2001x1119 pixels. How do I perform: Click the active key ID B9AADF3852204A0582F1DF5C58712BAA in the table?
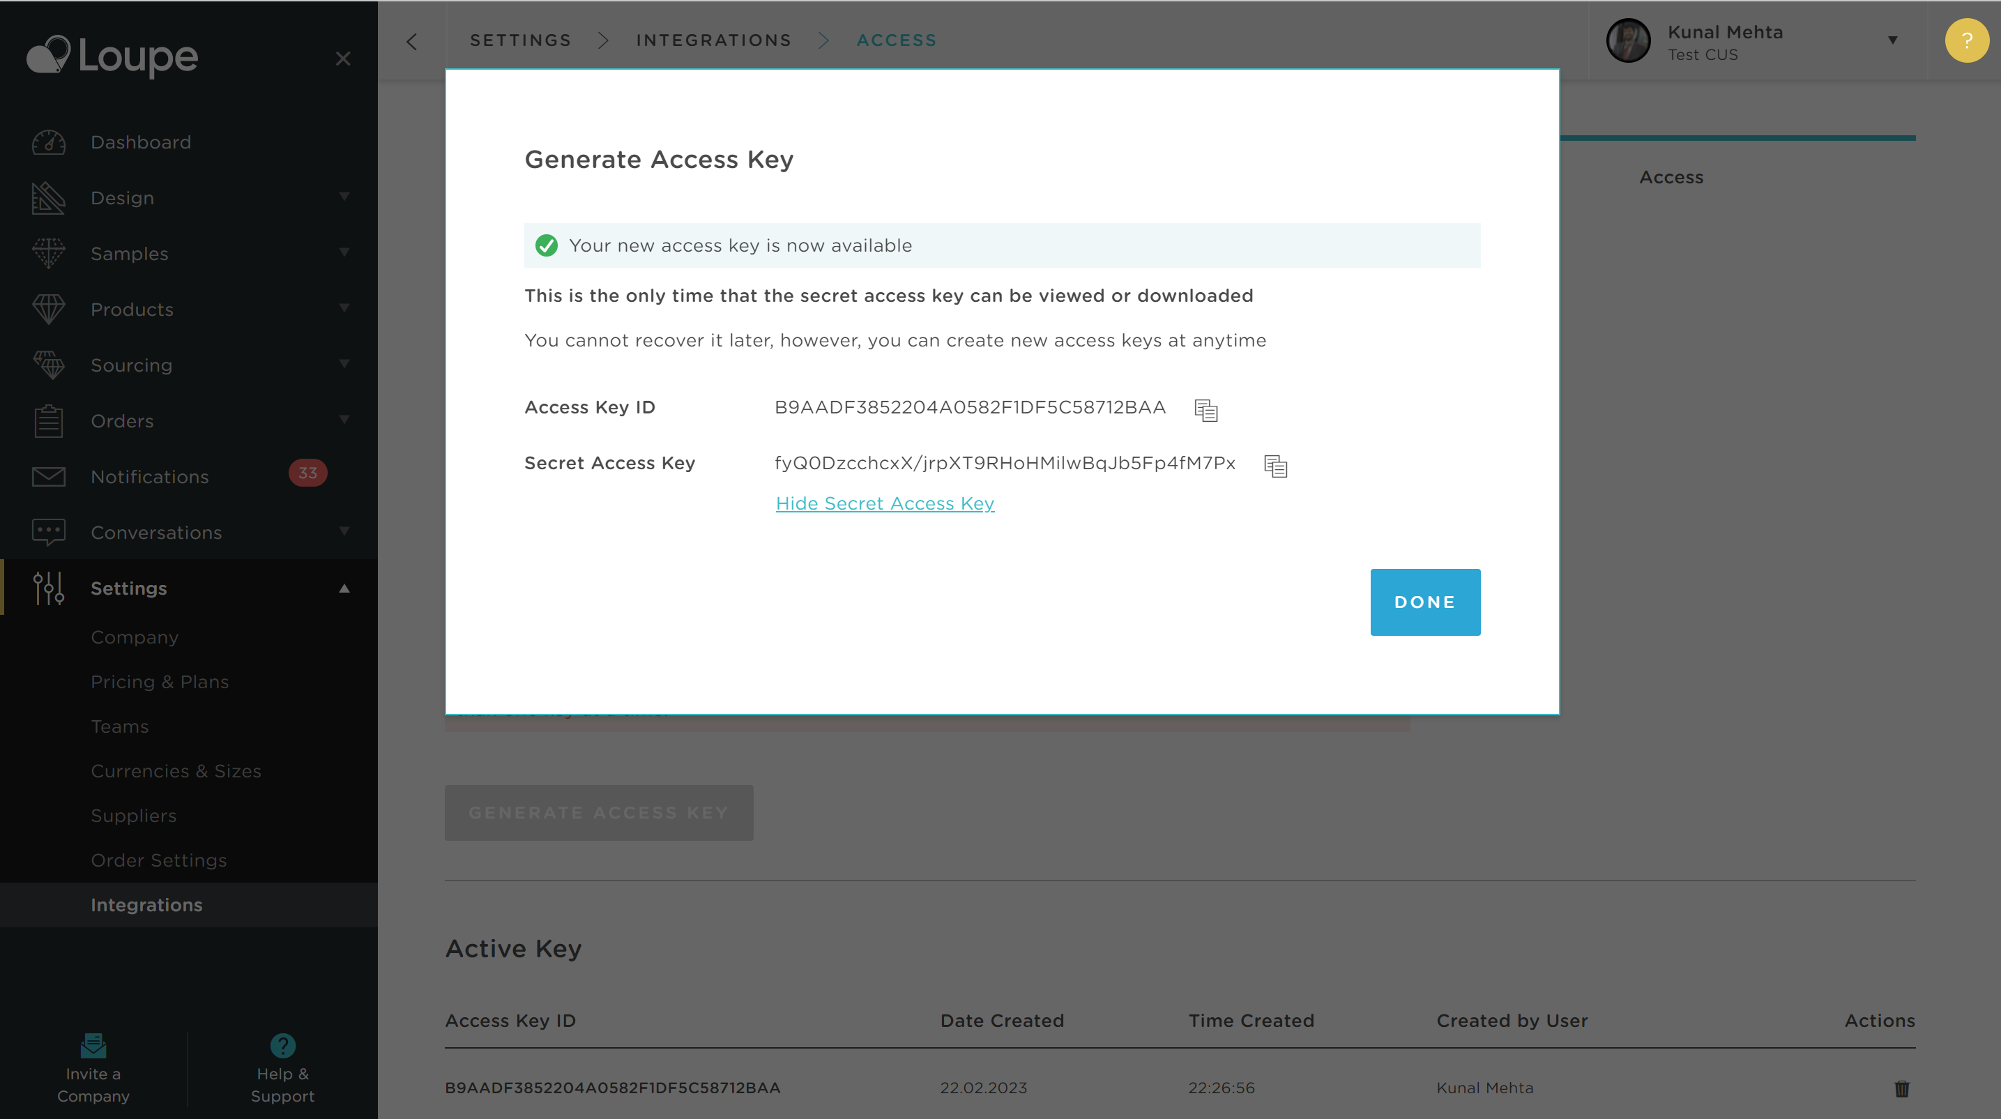coord(612,1088)
